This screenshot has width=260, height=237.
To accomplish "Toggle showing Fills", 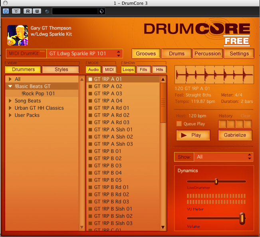I will pos(144,70).
